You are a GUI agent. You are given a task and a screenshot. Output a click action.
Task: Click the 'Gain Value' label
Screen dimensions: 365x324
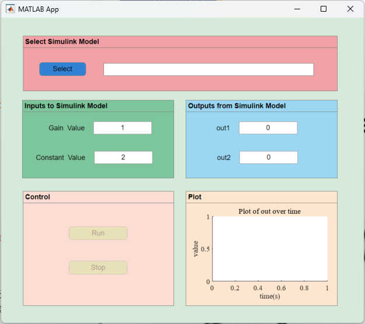pyautogui.click(x=67, y=128)
